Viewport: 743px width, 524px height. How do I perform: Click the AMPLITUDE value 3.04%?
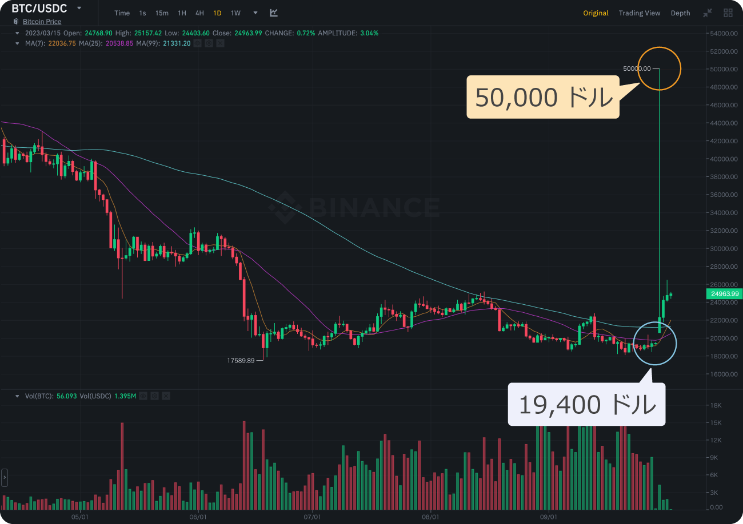coord(369,33)
